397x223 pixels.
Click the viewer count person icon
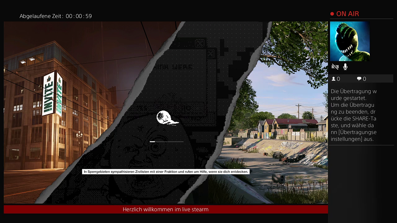(x=334, y=79)
